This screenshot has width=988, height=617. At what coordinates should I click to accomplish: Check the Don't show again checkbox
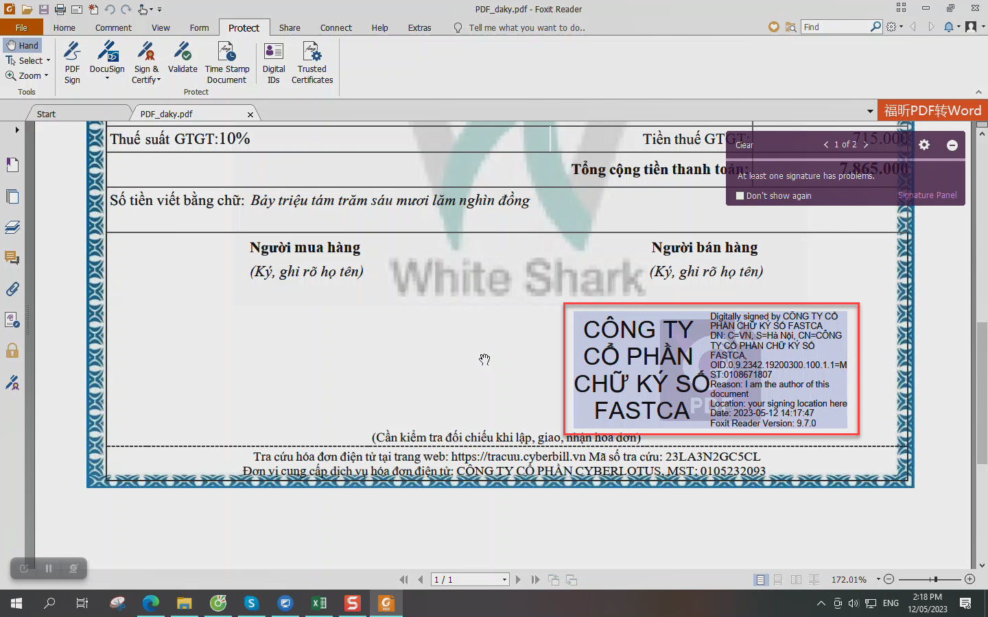(x=740, y=195)
